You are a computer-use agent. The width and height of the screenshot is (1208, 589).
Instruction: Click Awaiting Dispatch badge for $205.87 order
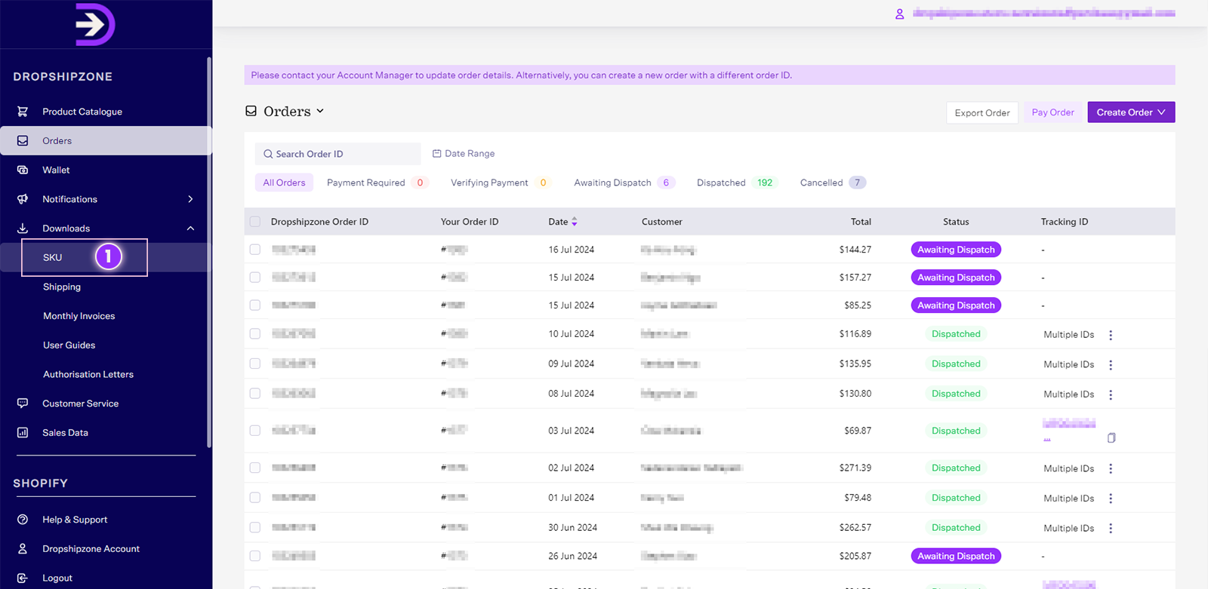click(x=956, y=556)
